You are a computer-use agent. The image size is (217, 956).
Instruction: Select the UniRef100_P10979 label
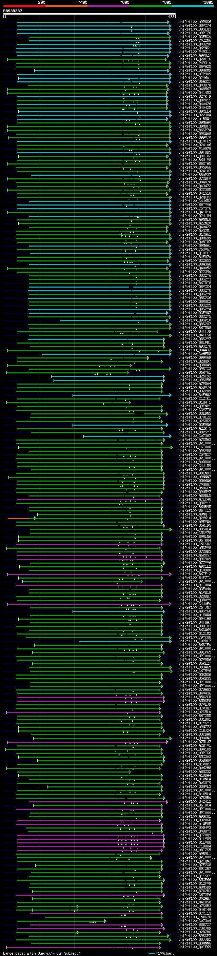point(195,149)
